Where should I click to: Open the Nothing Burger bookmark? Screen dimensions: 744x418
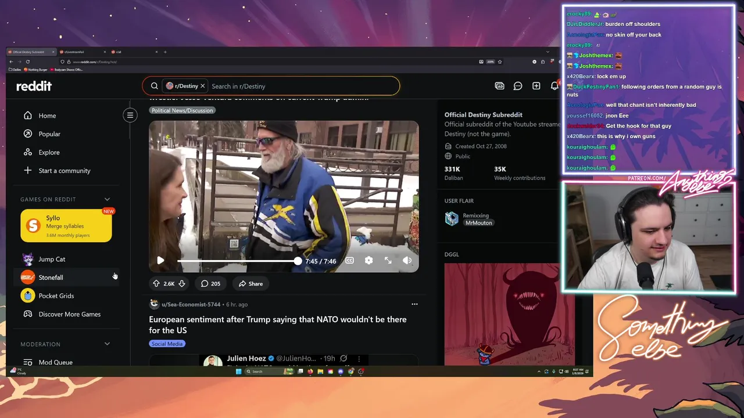[37, 70]
